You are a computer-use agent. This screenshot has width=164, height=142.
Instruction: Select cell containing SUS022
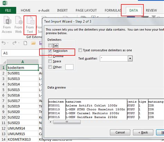(x=22, y=117)
